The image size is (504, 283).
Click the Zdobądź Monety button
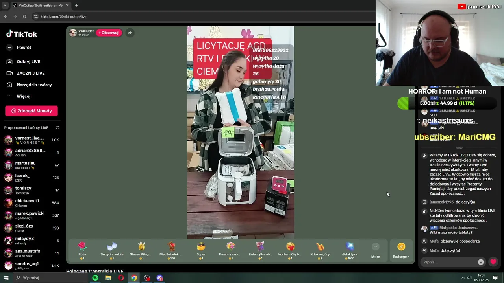(31, 111)
